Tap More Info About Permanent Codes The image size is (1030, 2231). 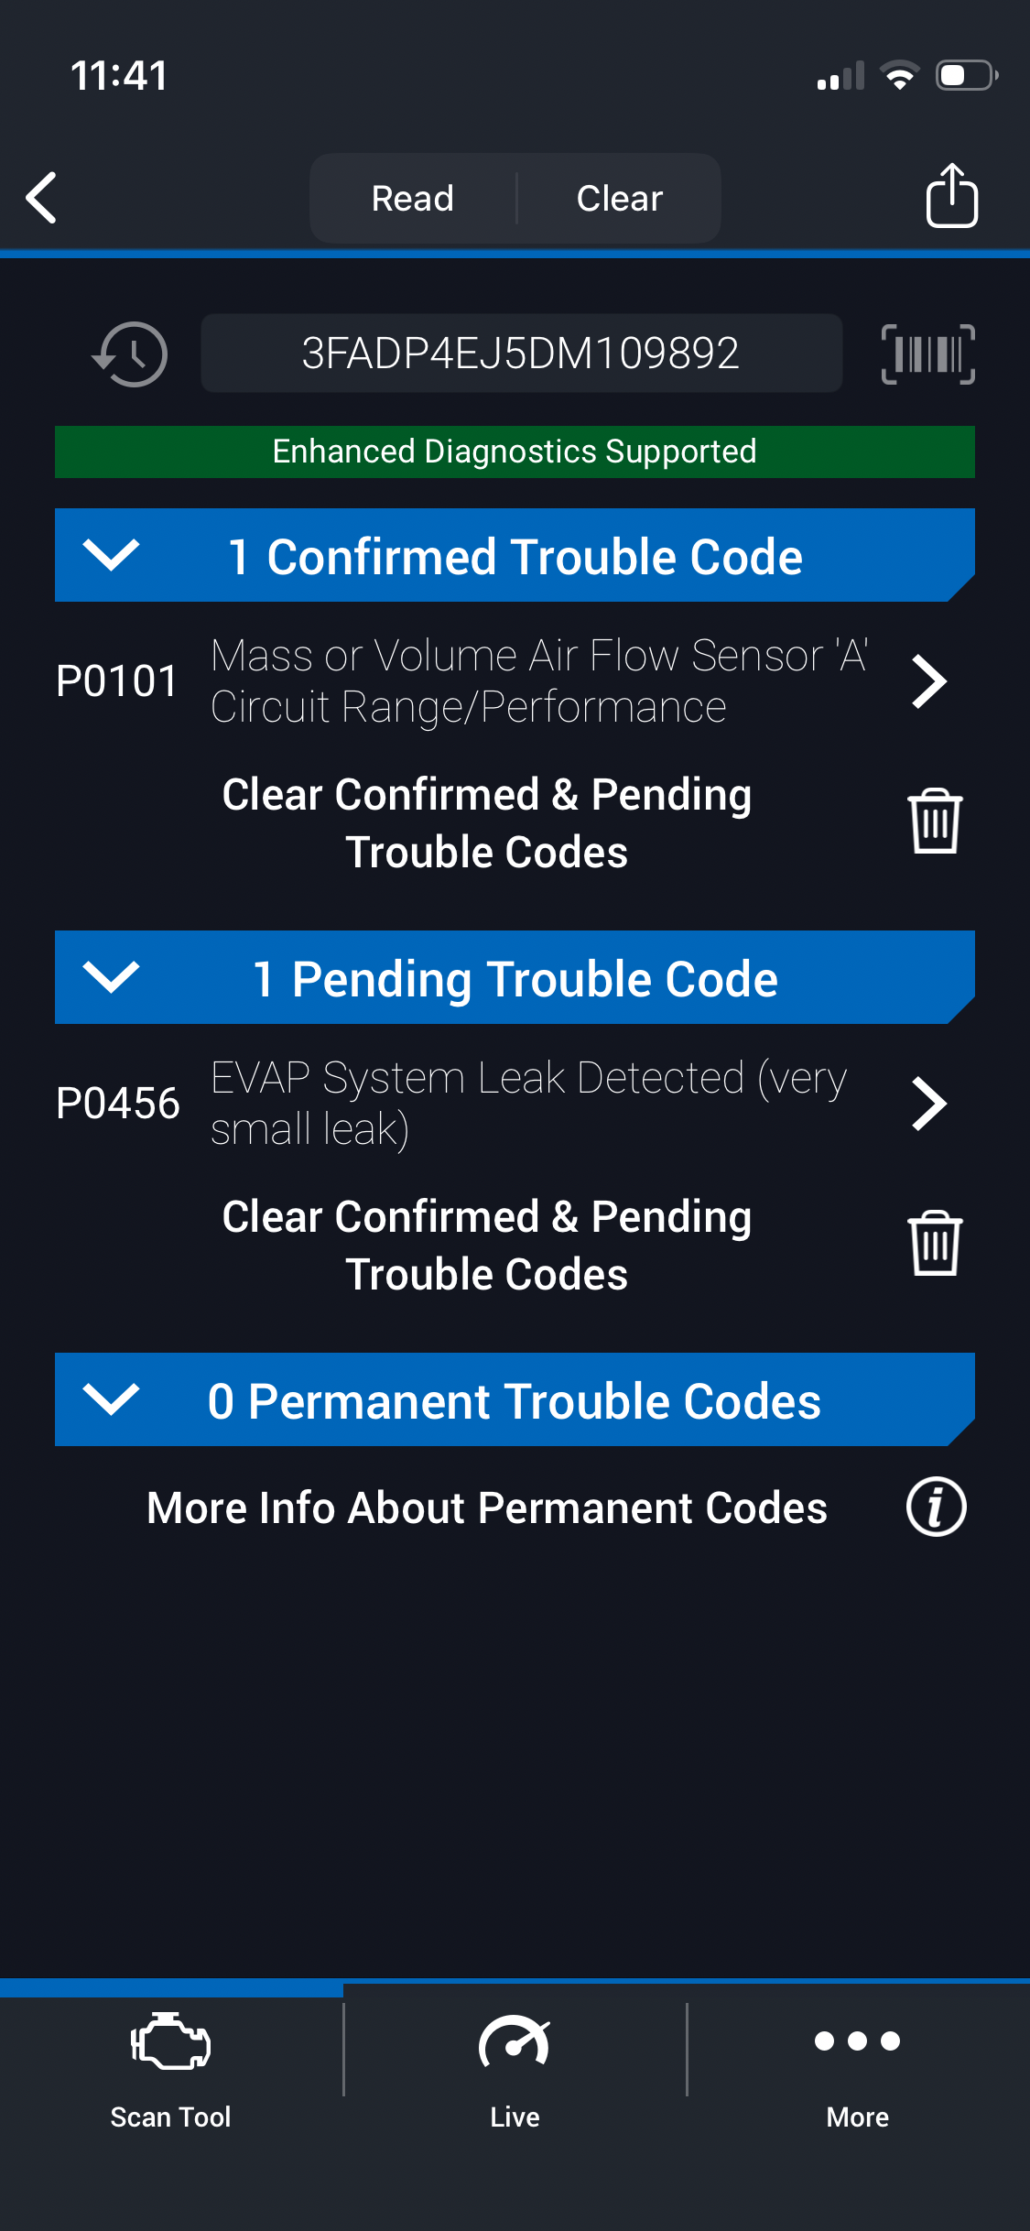point(487,1507)
